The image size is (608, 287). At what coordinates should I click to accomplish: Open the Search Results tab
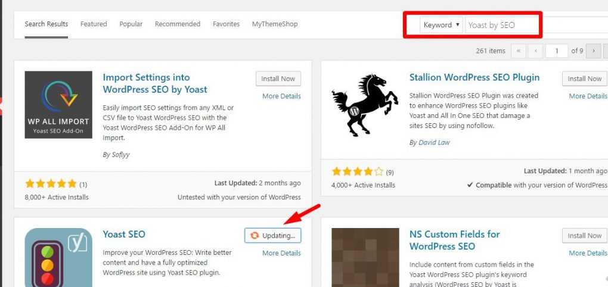[46, 24]
